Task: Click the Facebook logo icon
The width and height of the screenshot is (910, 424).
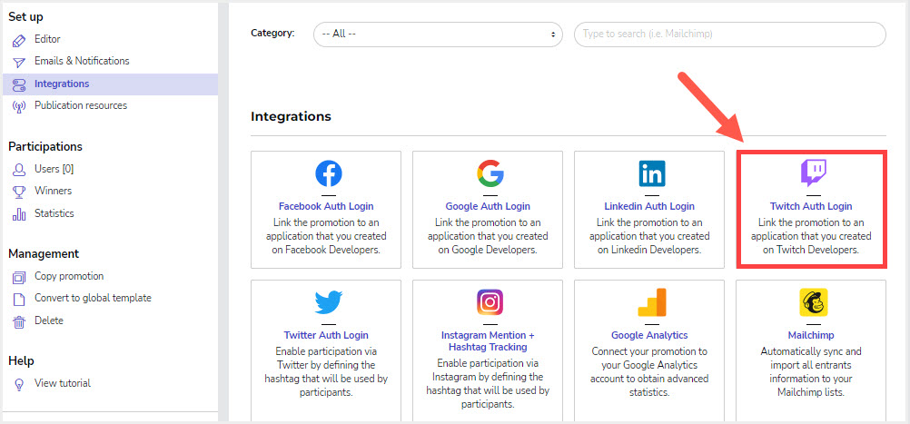Action: click(x=329, y=173)
